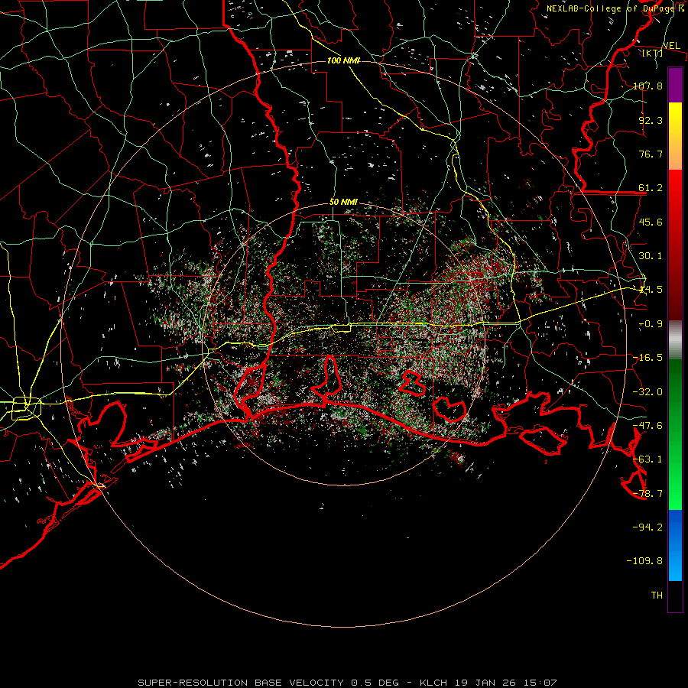Image resolution: width=688 pixels, height=688 pixels.
Task: Click the -109.8 legend value
Action: 644,560
